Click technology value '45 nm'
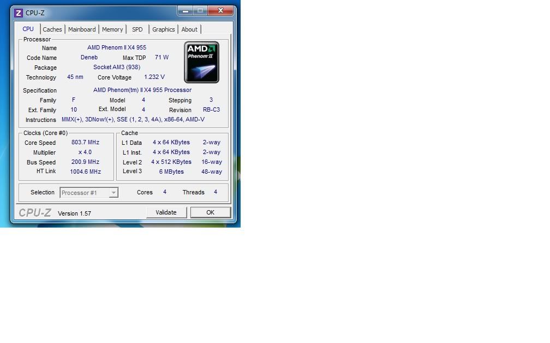 tap(75, 77)
